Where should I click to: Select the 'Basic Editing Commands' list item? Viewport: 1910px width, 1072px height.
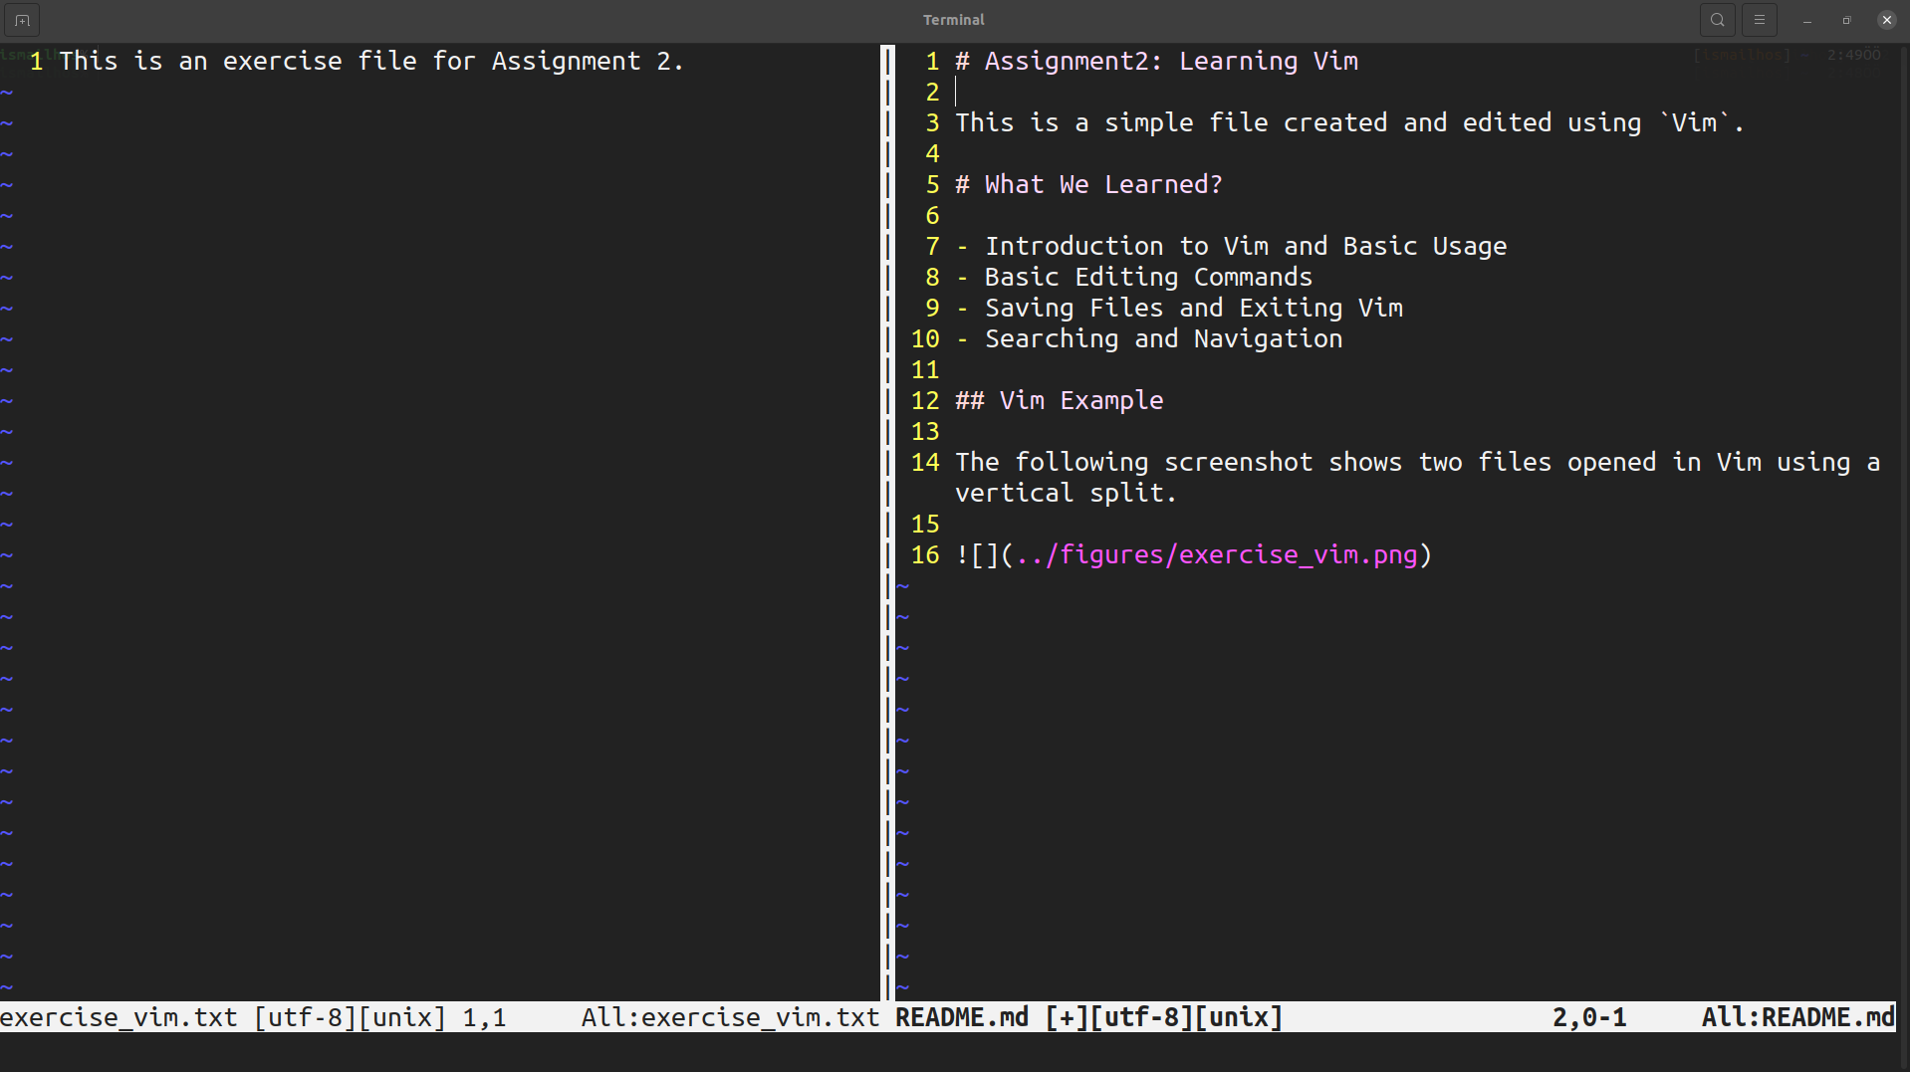(1147, 278)
